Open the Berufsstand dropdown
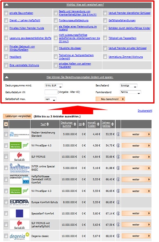 click(x=129, y=85)
